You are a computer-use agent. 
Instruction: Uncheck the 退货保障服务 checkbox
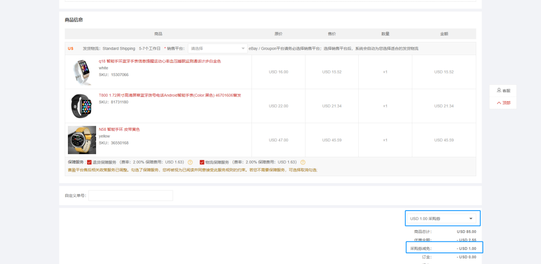click(x=90, y=162)
